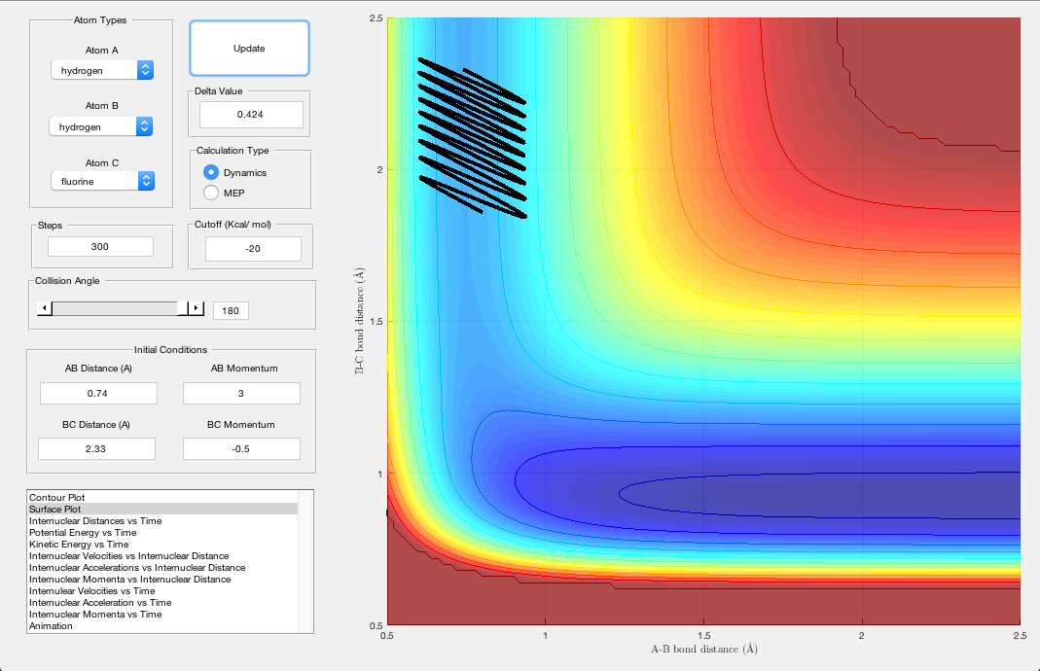Click the Delta Value input field
This screenshot has width=1040, height=671.
click(x=251, y=115)
